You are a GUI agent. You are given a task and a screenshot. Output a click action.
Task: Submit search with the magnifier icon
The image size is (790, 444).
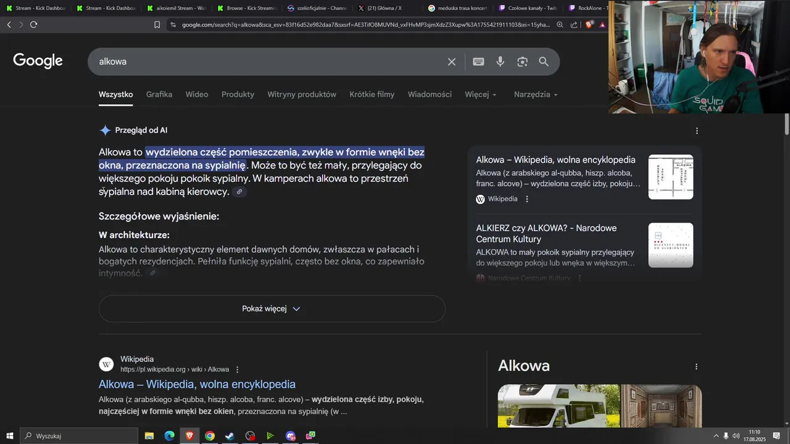tap(544, 62)
